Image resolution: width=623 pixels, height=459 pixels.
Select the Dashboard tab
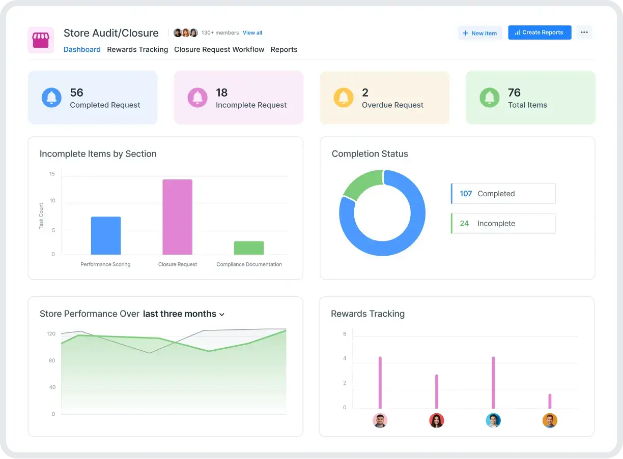point(82,49)
